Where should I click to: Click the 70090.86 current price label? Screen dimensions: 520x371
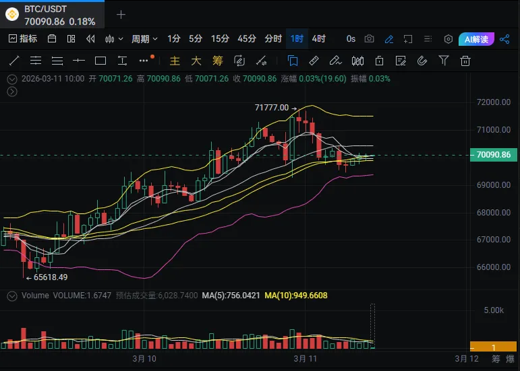point(494,155)
